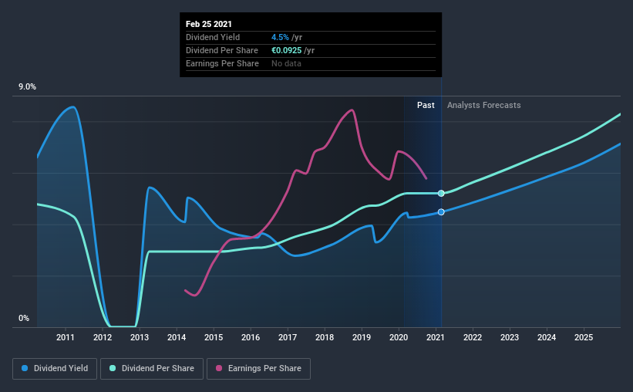Click the 0% y-axis label
Viewport: 633px width, 392px height.
[x=24, y=319]
